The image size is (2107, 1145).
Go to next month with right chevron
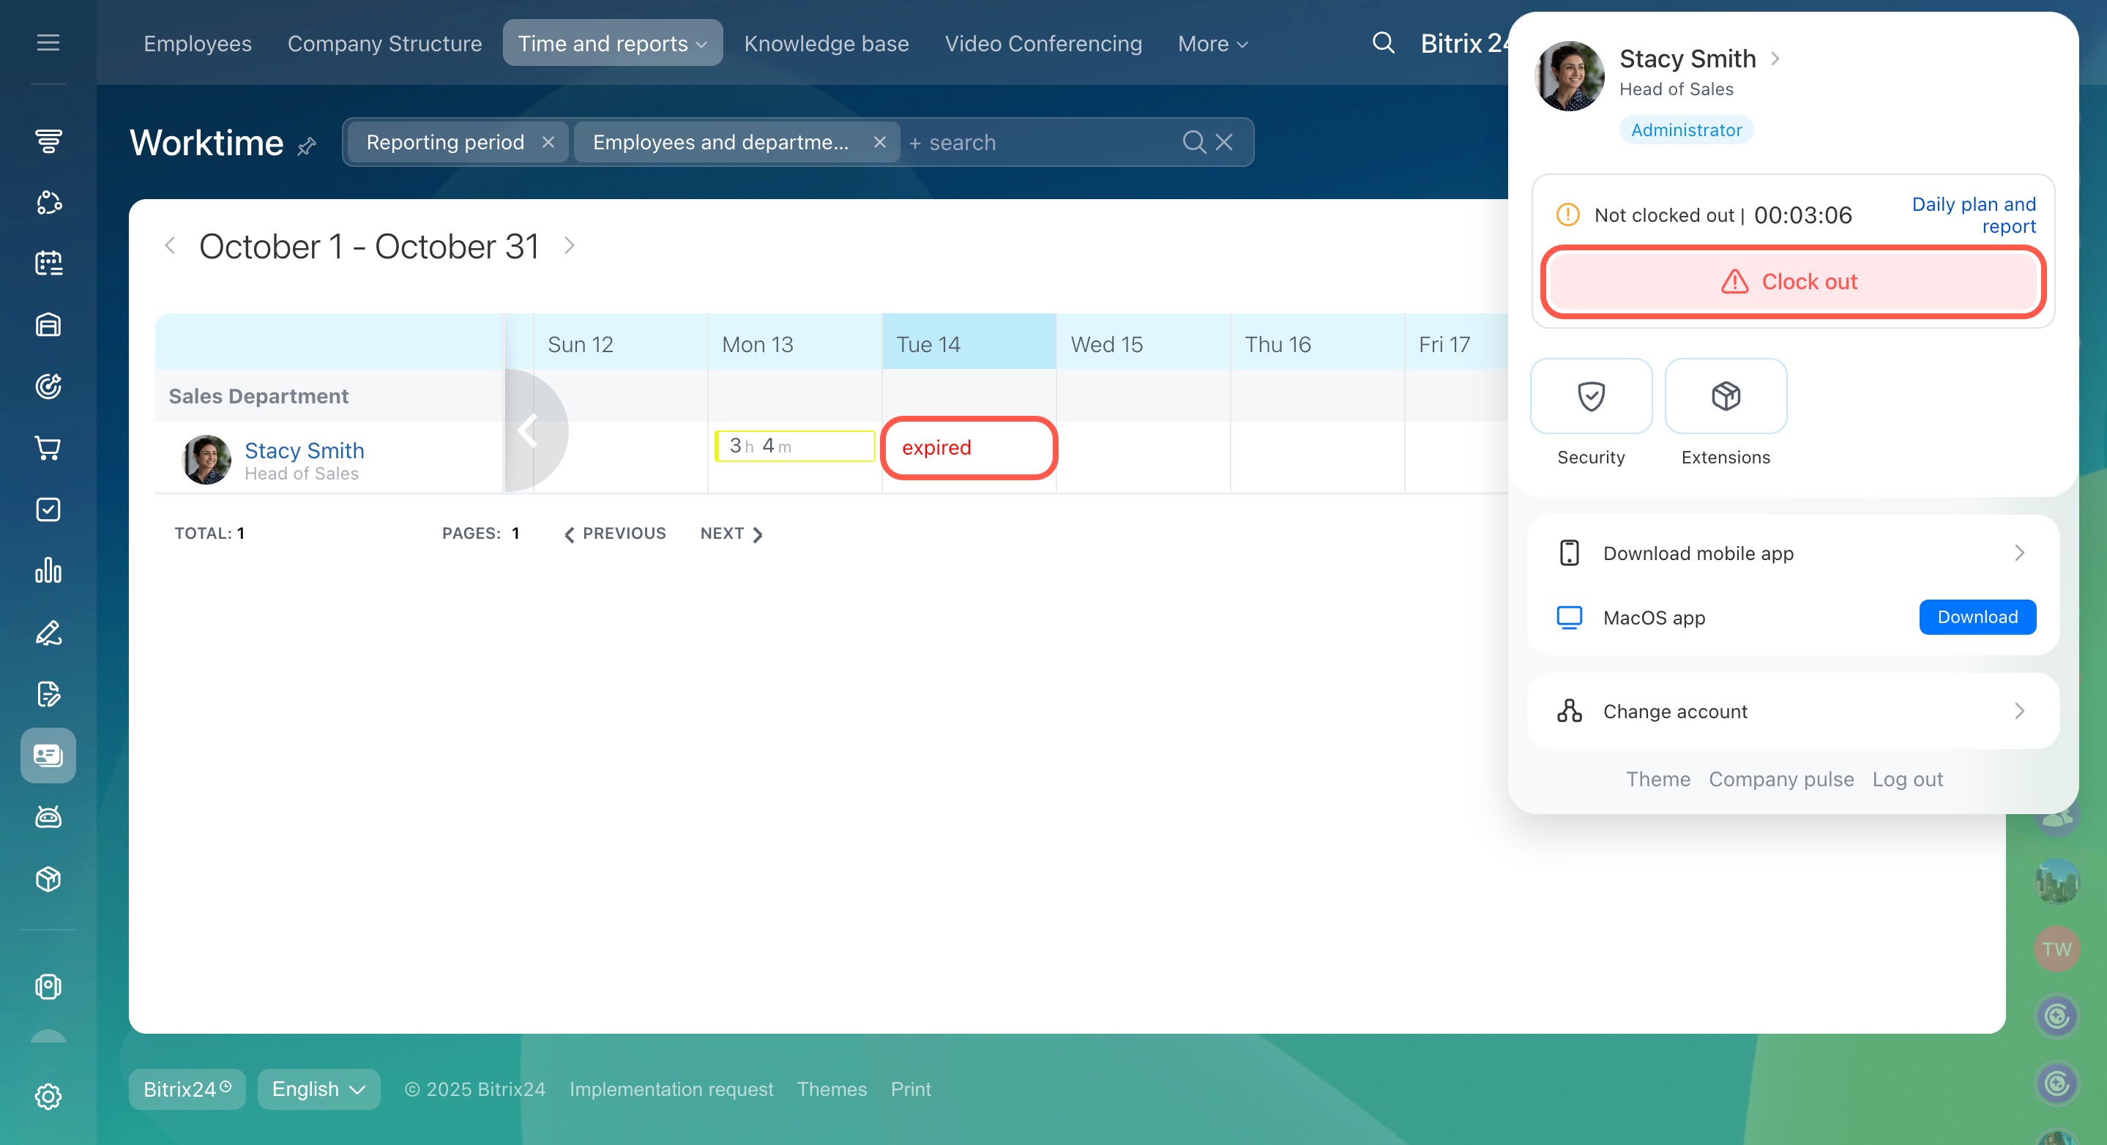[570, 245]
